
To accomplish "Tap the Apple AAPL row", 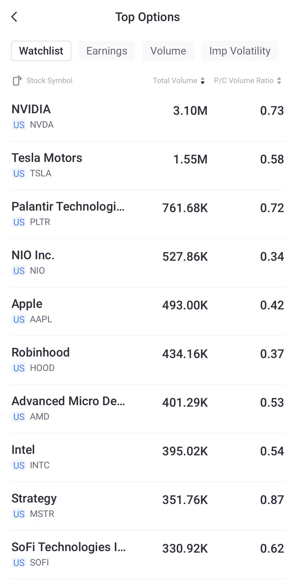I will [x=148, y=311].
